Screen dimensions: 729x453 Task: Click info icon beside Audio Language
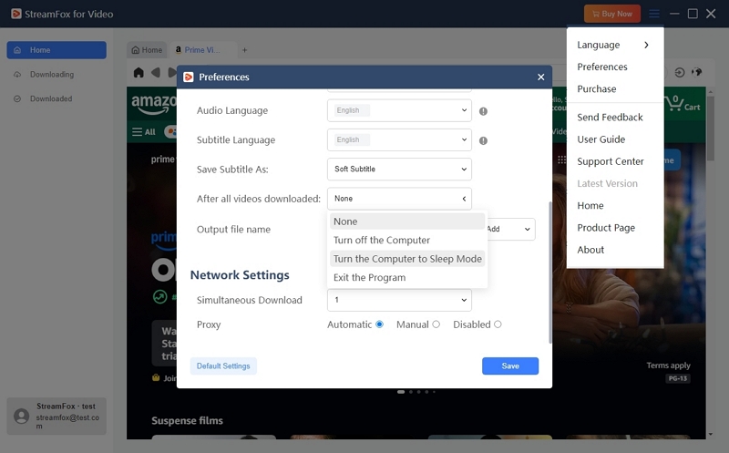coord(484,111)
